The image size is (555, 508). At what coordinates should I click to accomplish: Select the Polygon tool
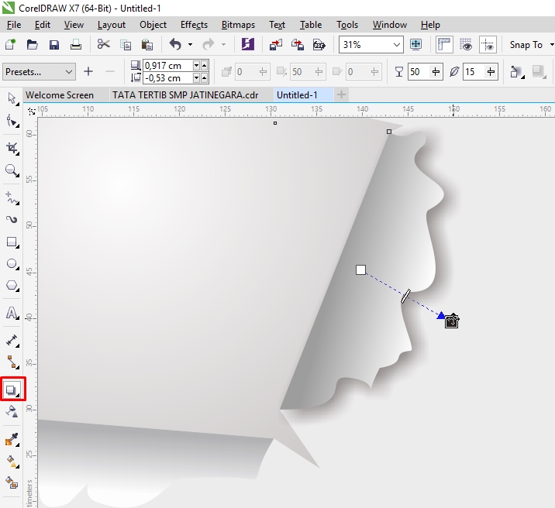click(12, 286)
